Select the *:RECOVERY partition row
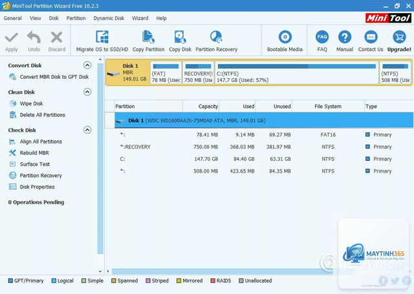414x294 pixels. pos(264,147)
